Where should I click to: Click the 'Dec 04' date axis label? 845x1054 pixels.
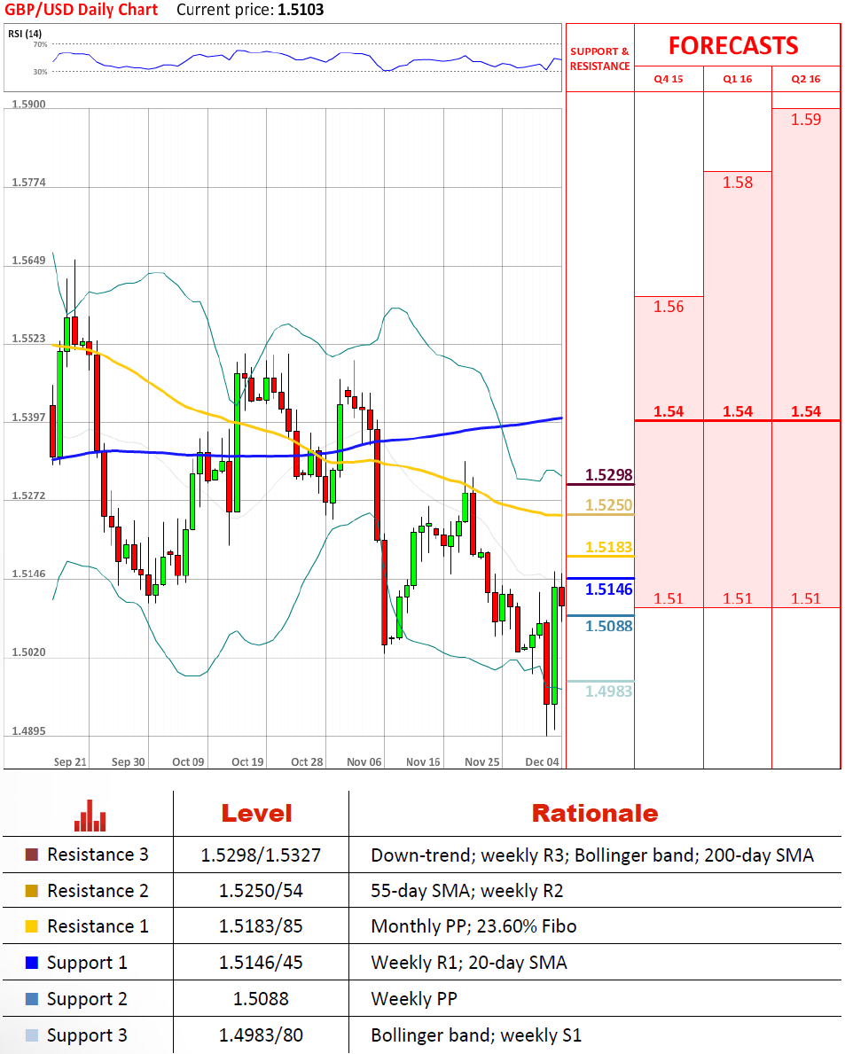(542, 761)
